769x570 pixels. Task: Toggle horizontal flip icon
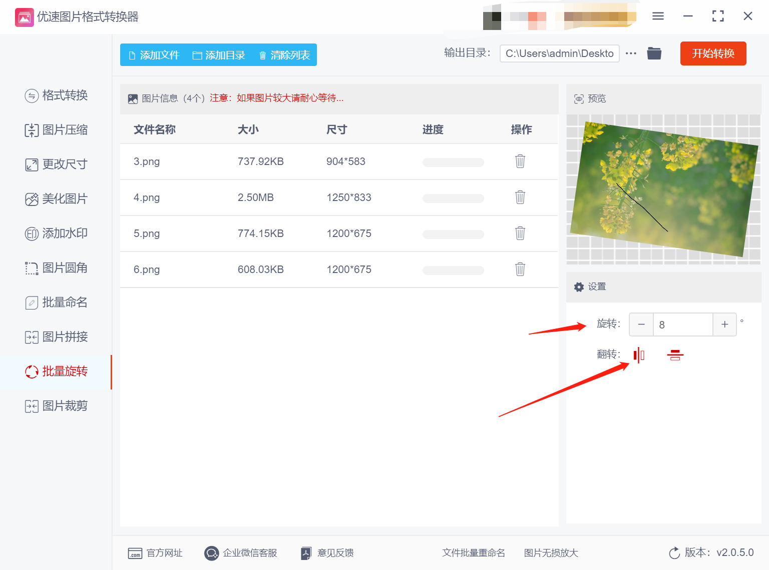coord(639,355)
